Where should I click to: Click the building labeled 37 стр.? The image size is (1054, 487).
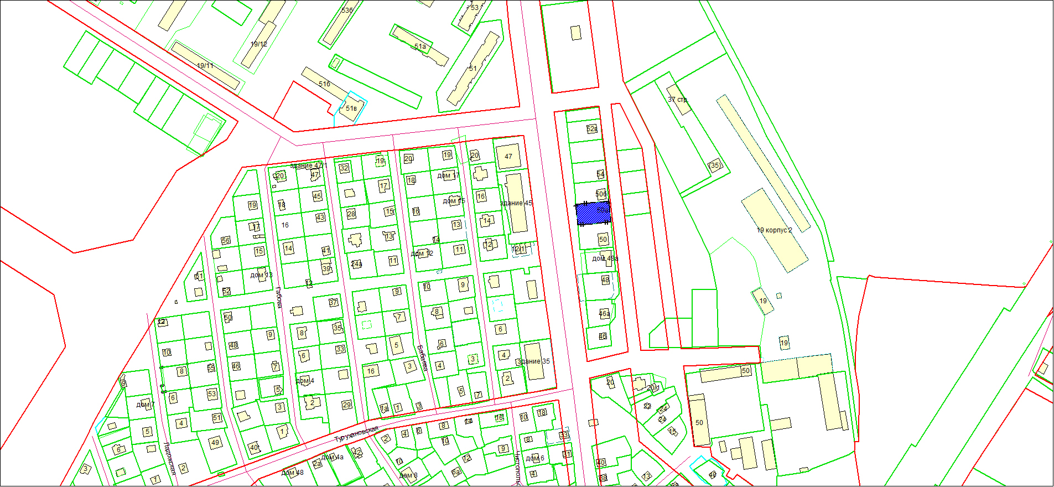pos(678,100)
